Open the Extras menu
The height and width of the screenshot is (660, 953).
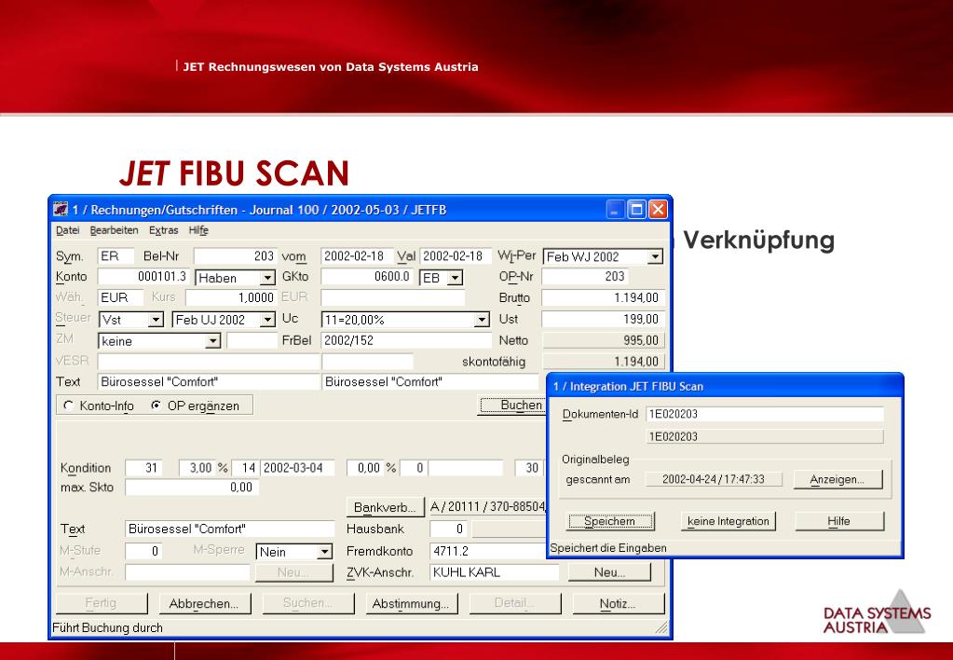pos(164,230)
